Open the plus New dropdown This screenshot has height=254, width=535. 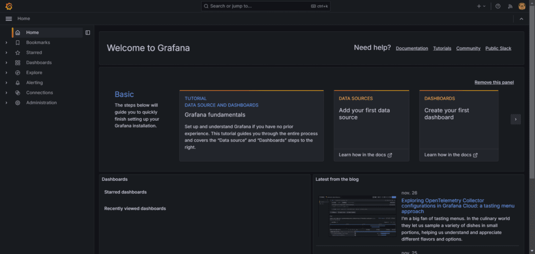(481, 6)
